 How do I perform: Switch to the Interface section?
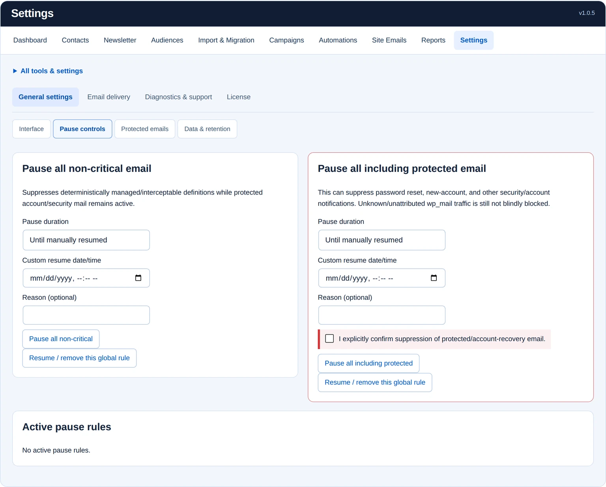click(x=32, y=129)
